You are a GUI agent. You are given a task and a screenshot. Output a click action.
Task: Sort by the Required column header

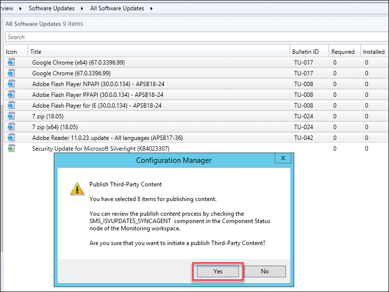[x=345, y=52]
